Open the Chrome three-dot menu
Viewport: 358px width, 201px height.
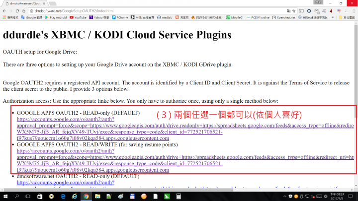pyautogui.click(x=354, y=11)
